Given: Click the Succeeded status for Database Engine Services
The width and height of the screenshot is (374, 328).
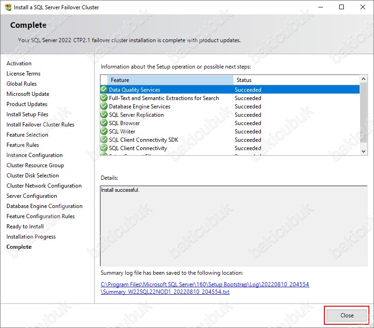Looking at the screenshot, I should 248,106.
